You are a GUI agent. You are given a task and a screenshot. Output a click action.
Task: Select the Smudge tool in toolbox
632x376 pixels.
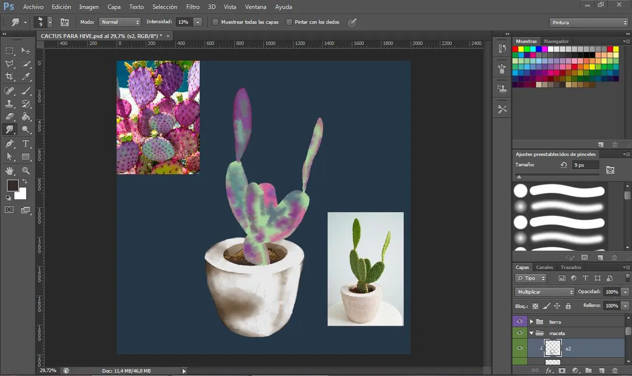tap(9, 129)
